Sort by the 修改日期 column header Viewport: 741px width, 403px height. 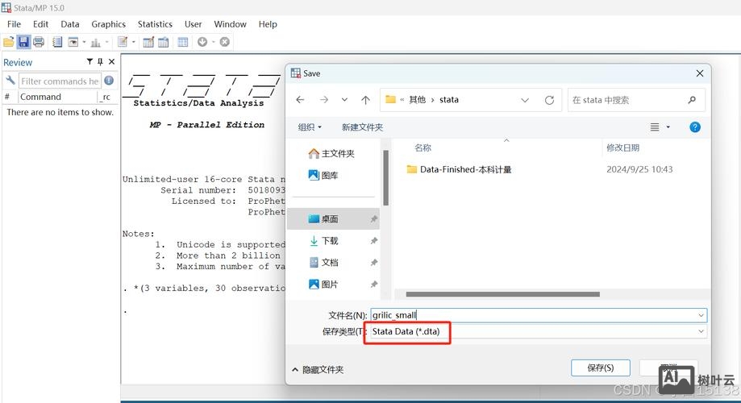pyautogui.click(x=622, y=147)
